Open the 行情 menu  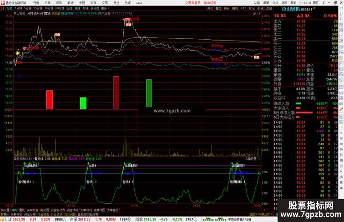tap(36, 3)
